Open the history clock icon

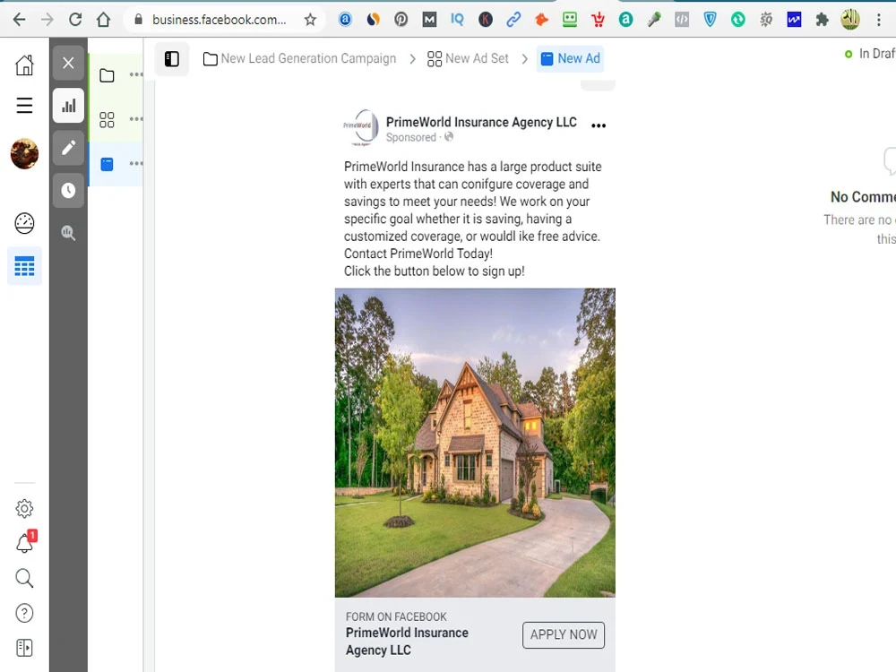[69, 190]
